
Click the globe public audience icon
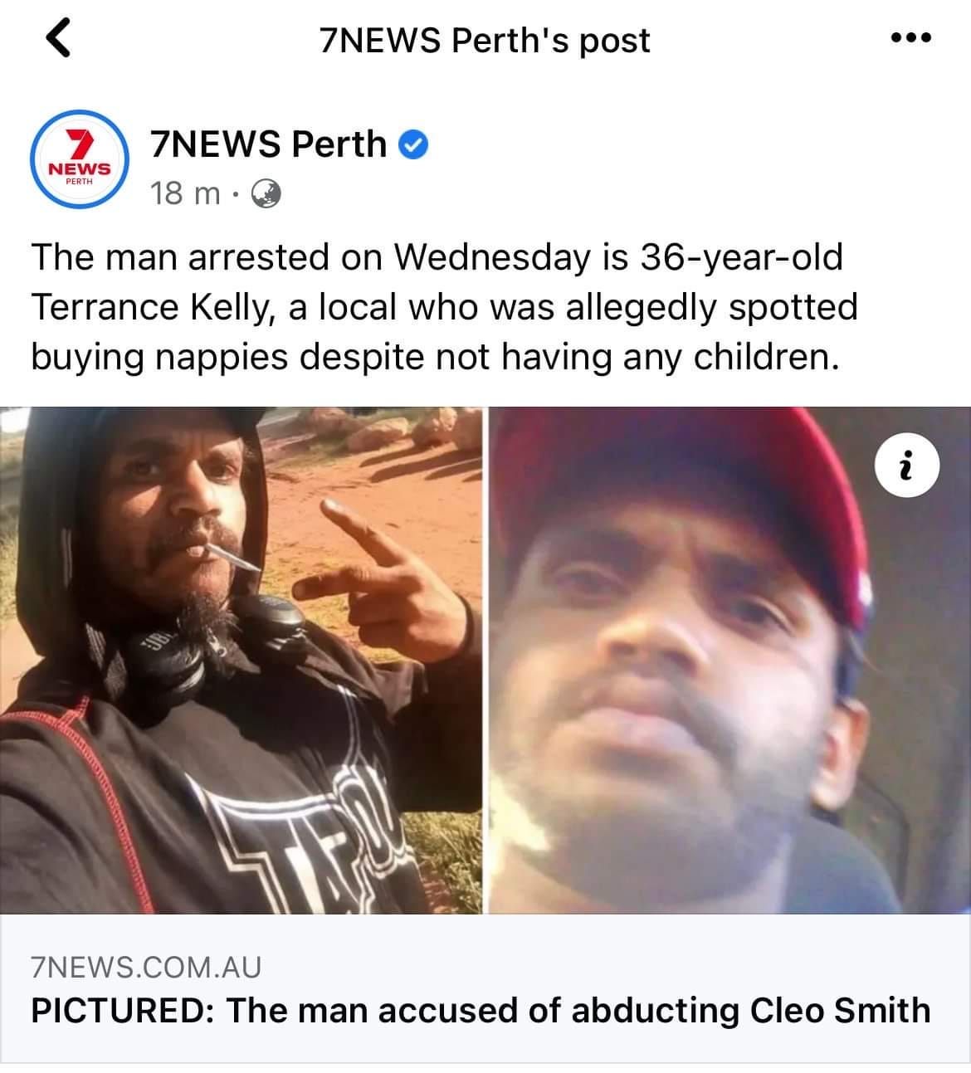[x=266, y=194]
